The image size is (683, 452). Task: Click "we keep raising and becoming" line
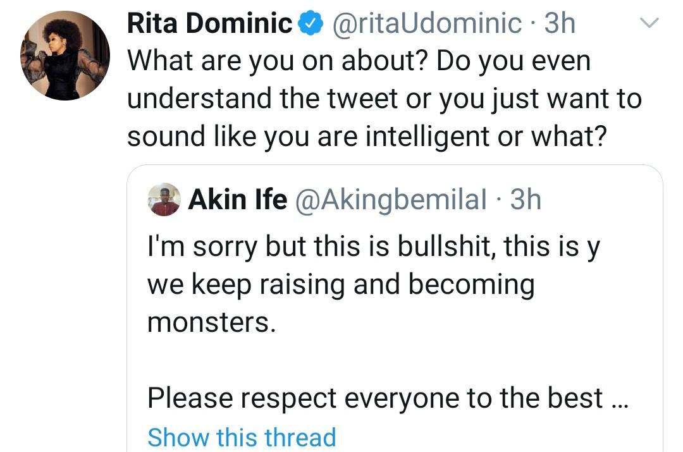tap(341, 284)
